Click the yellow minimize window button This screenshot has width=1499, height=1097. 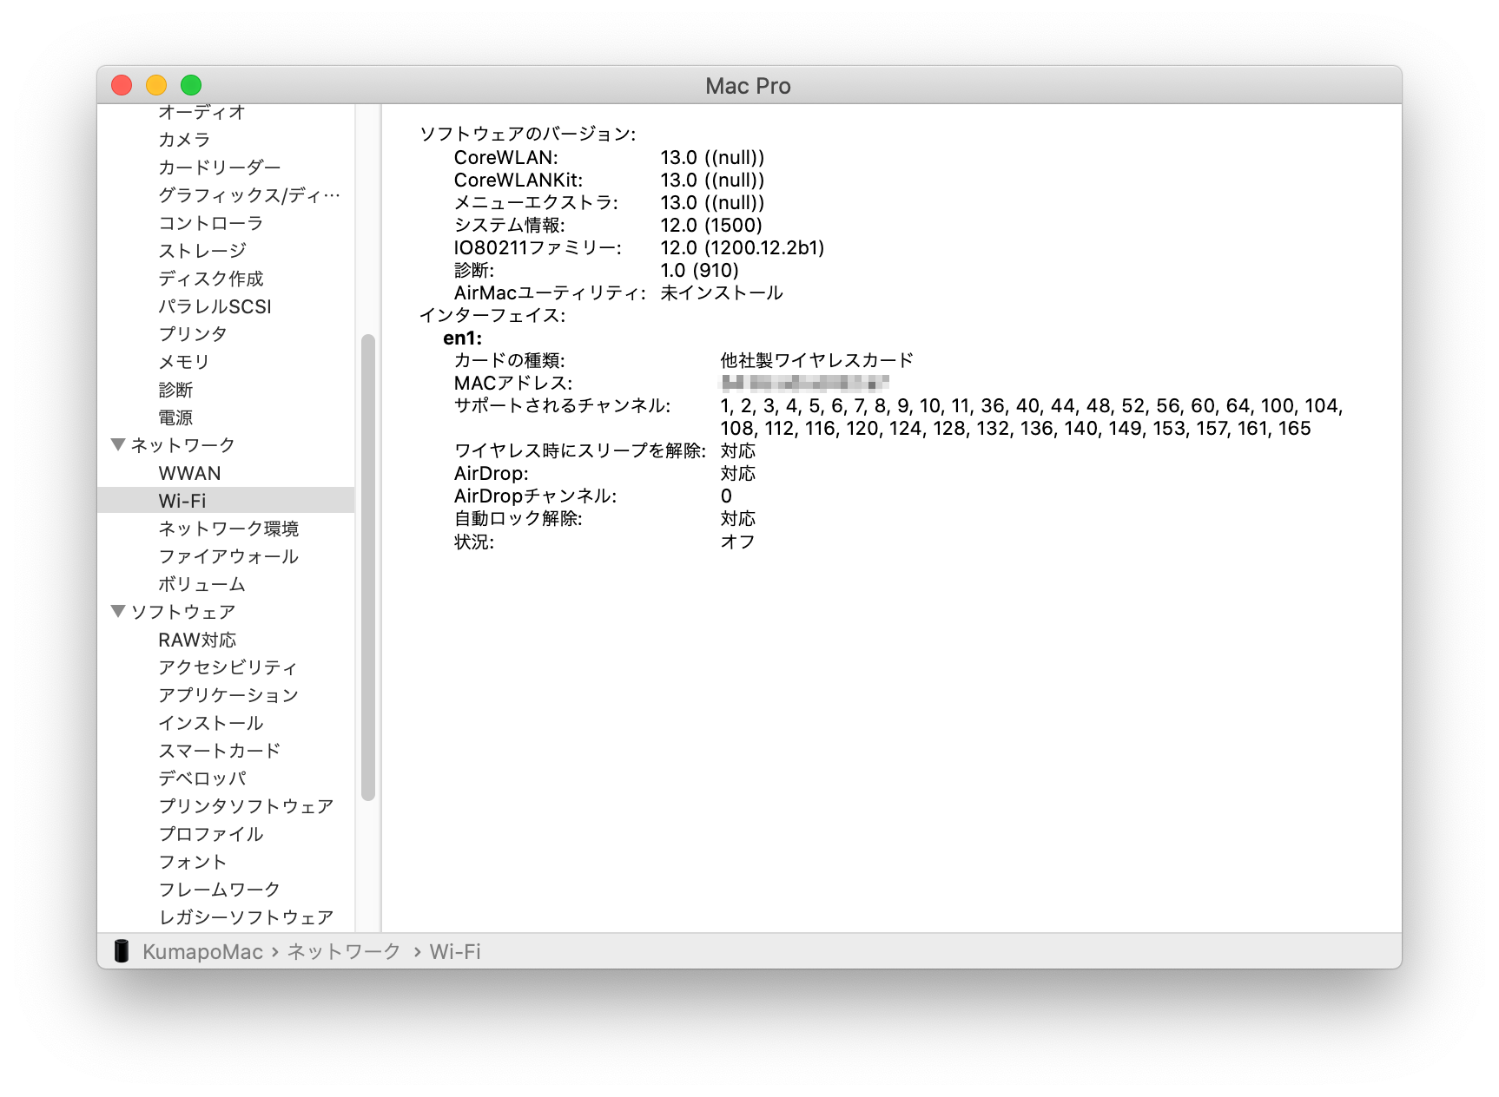(156, 85)
